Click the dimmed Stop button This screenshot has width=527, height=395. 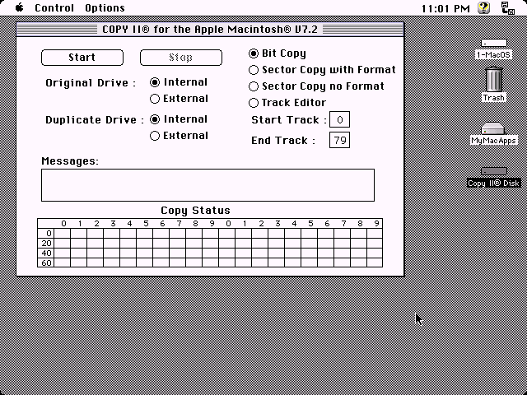[x=181, y=58]
